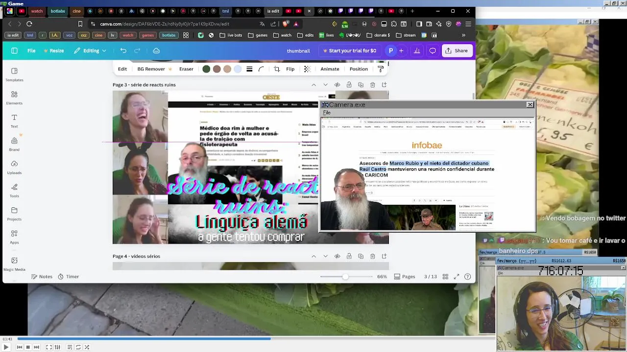Click the copy style paint roller icon
Viewport: 627px width, 352px height.
pyautogui.click(x=381, y=69)
